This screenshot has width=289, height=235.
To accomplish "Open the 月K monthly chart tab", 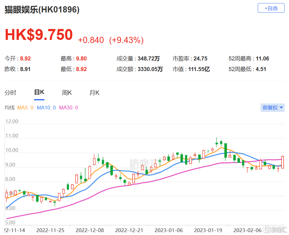I will [94, 93].
